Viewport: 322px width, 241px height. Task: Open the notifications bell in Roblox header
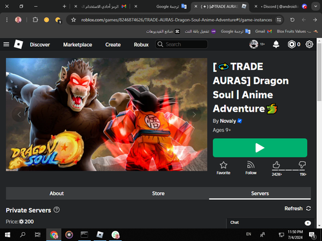point(276,44)
